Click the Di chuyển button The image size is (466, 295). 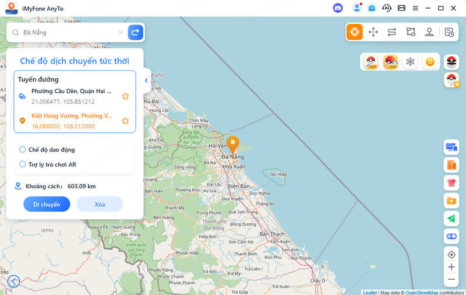point(47,204)
